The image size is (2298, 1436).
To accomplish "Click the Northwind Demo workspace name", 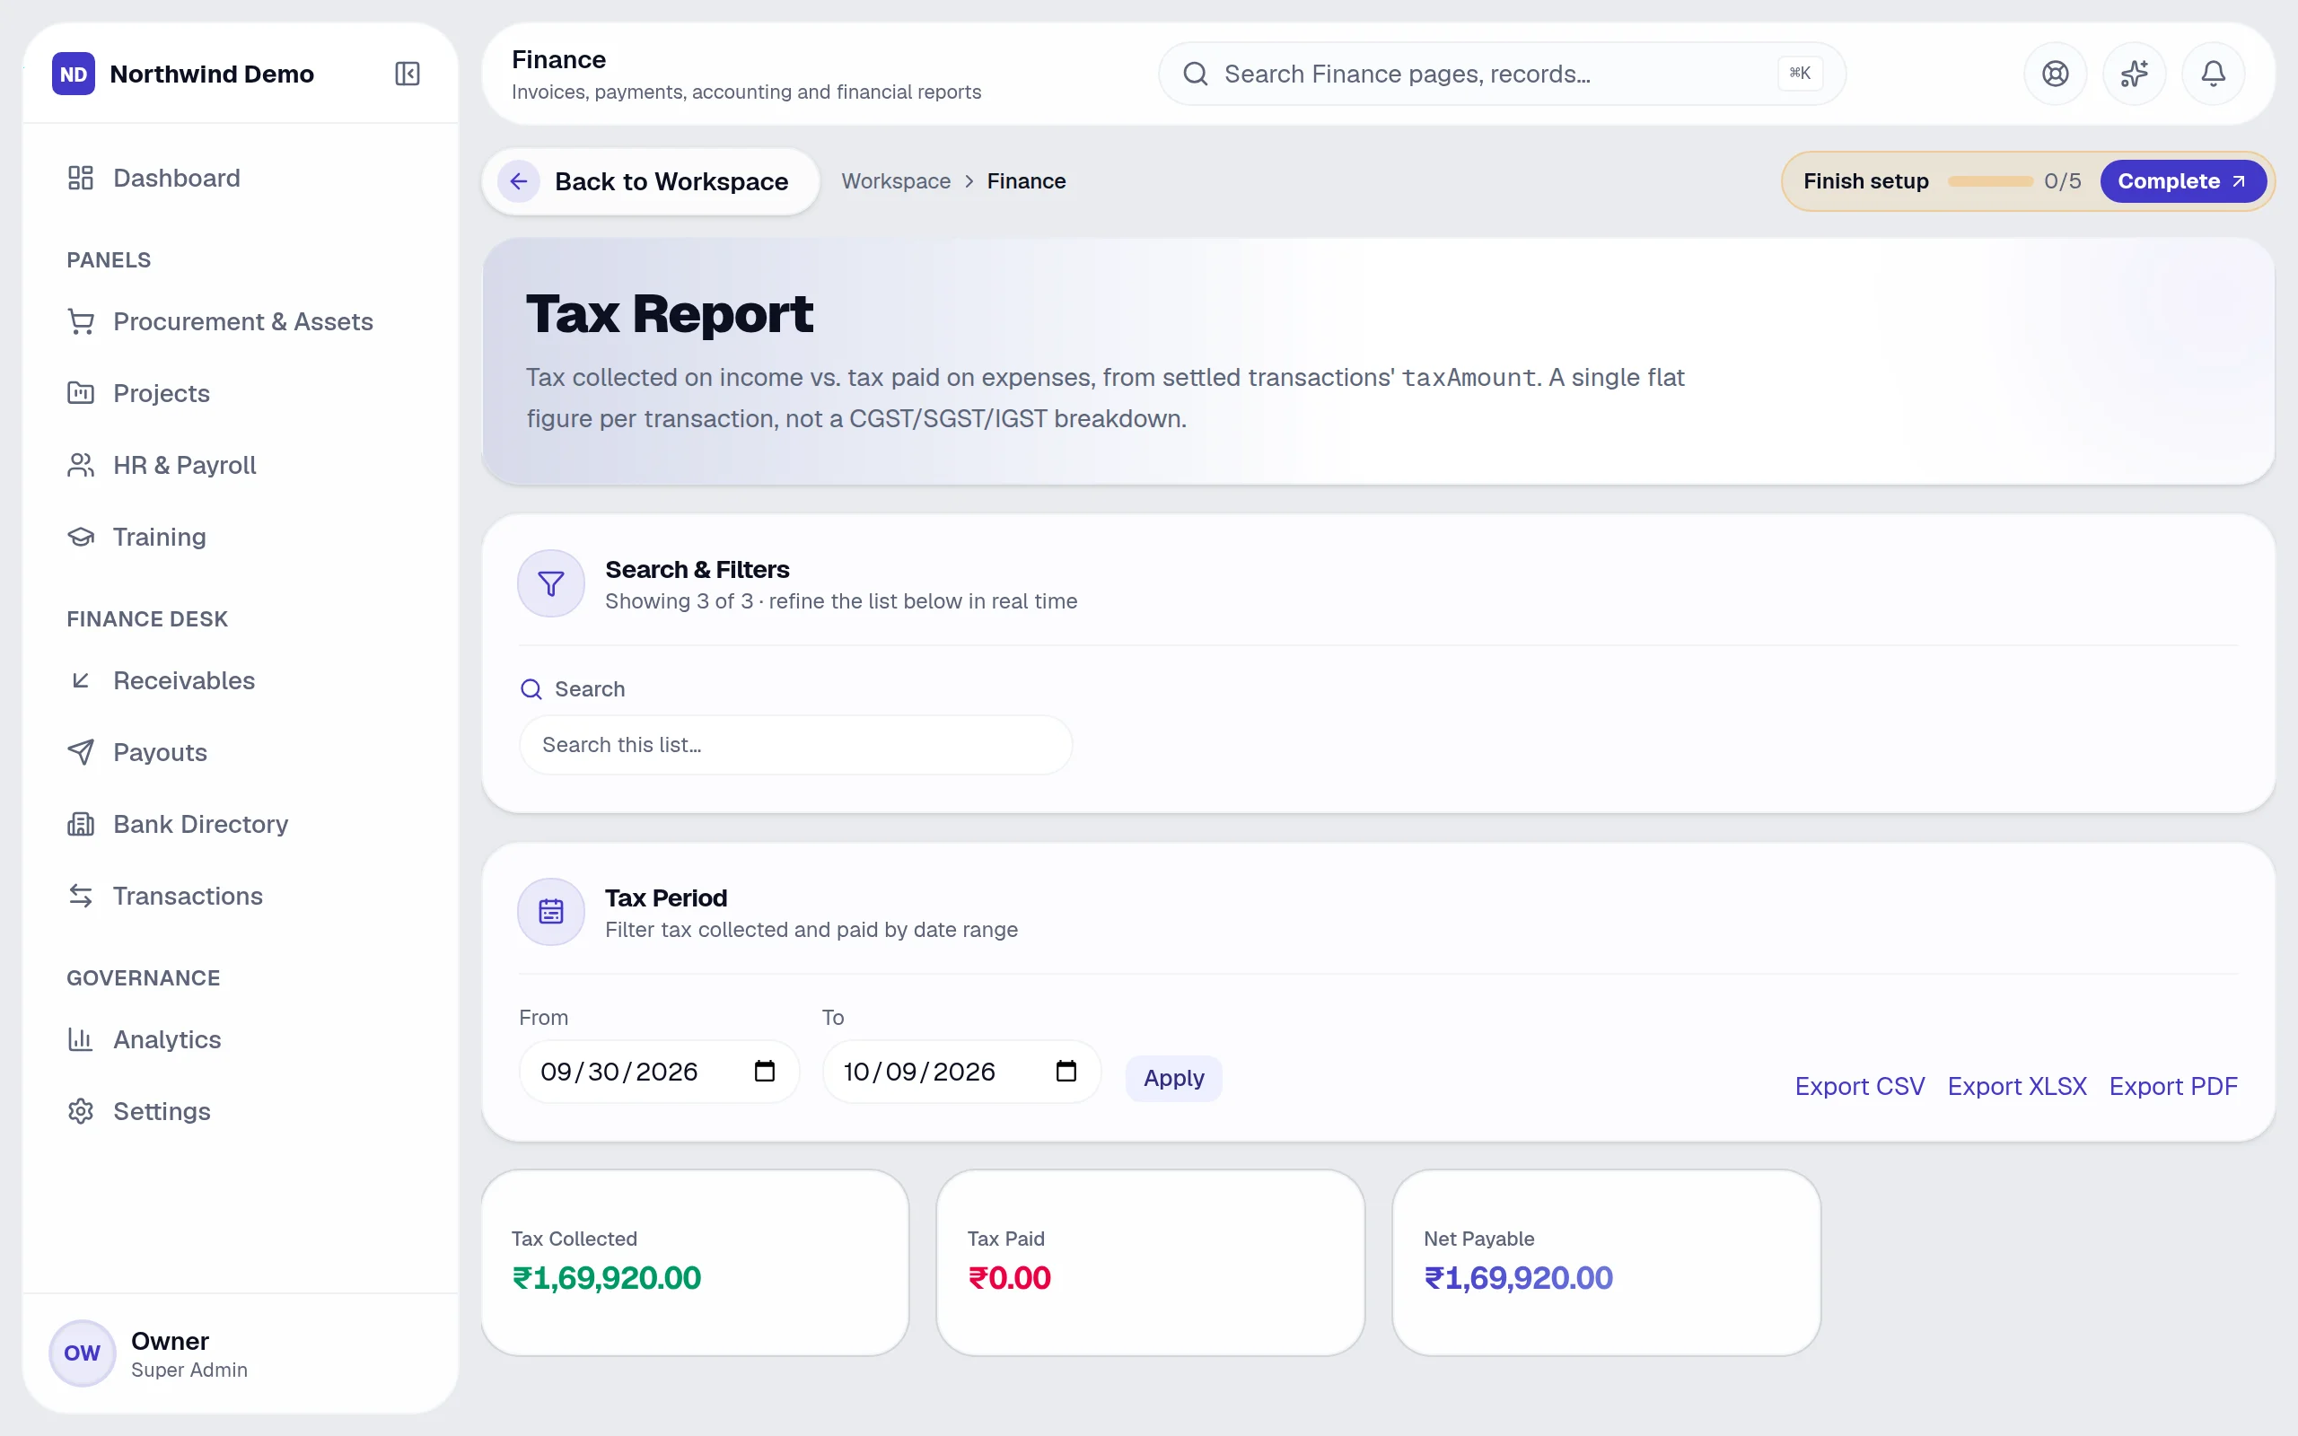I will [212, 73].
